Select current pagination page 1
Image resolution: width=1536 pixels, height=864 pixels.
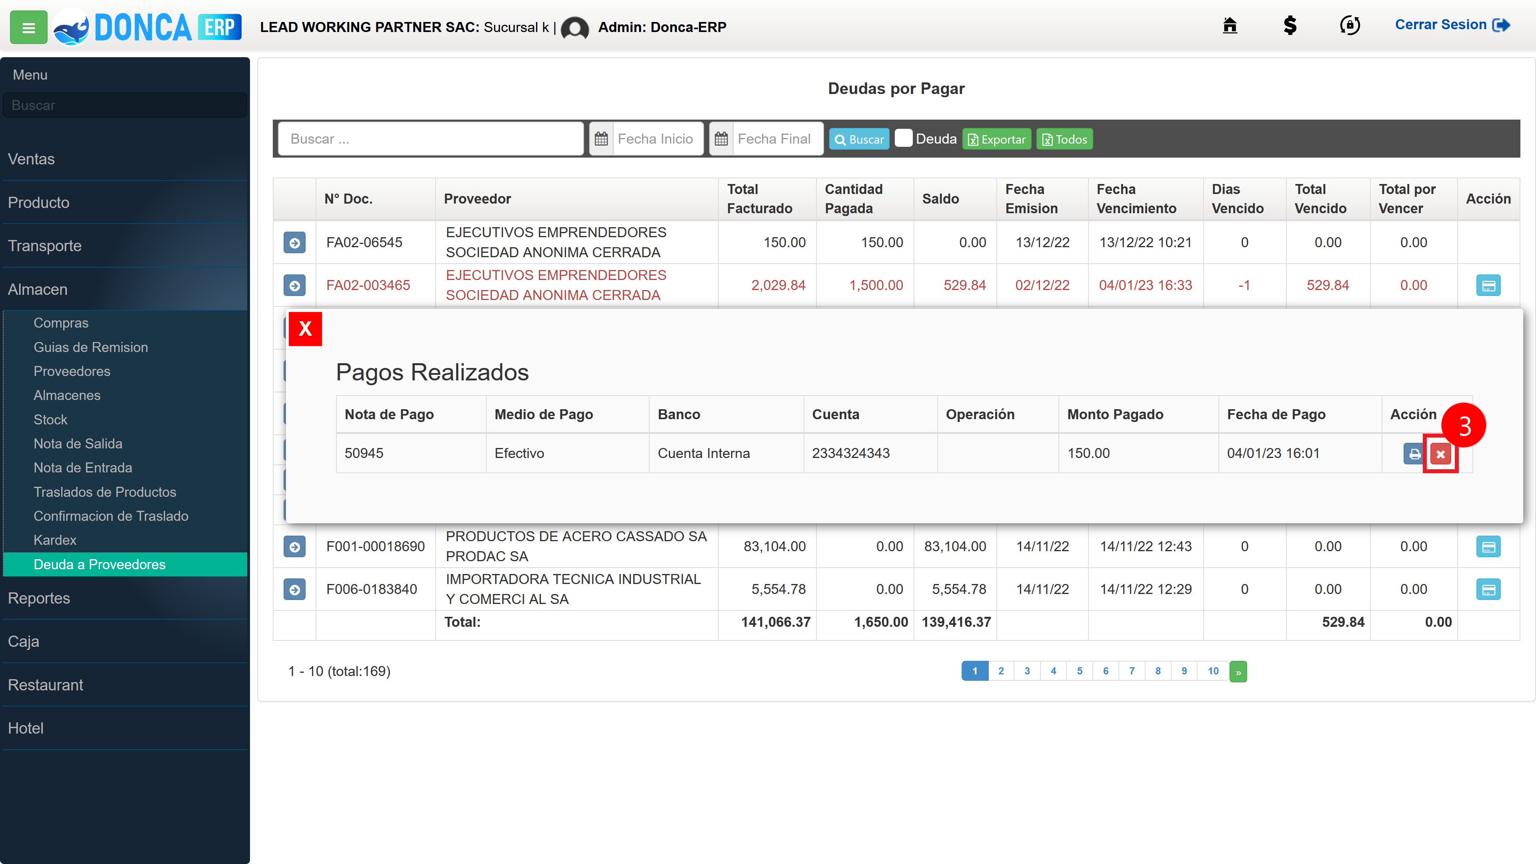click(x=975, y=671)
